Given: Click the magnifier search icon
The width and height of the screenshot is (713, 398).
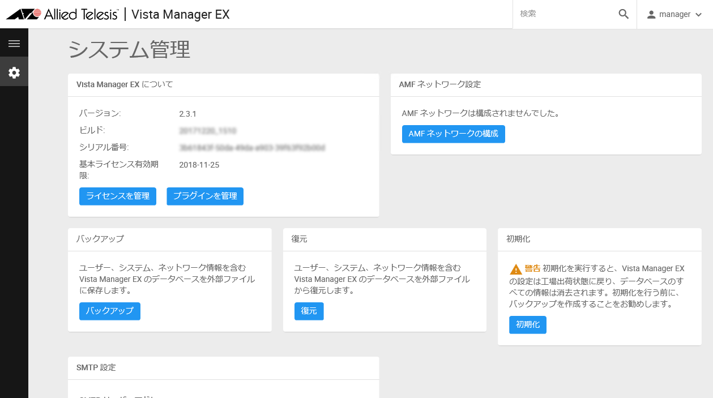Looking at the screenshot, I should point(624,14).
